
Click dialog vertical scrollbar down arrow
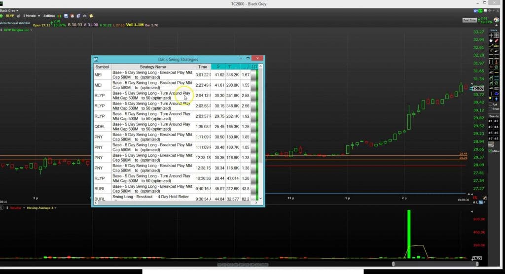pyautogui.click(x=260, y=199)
